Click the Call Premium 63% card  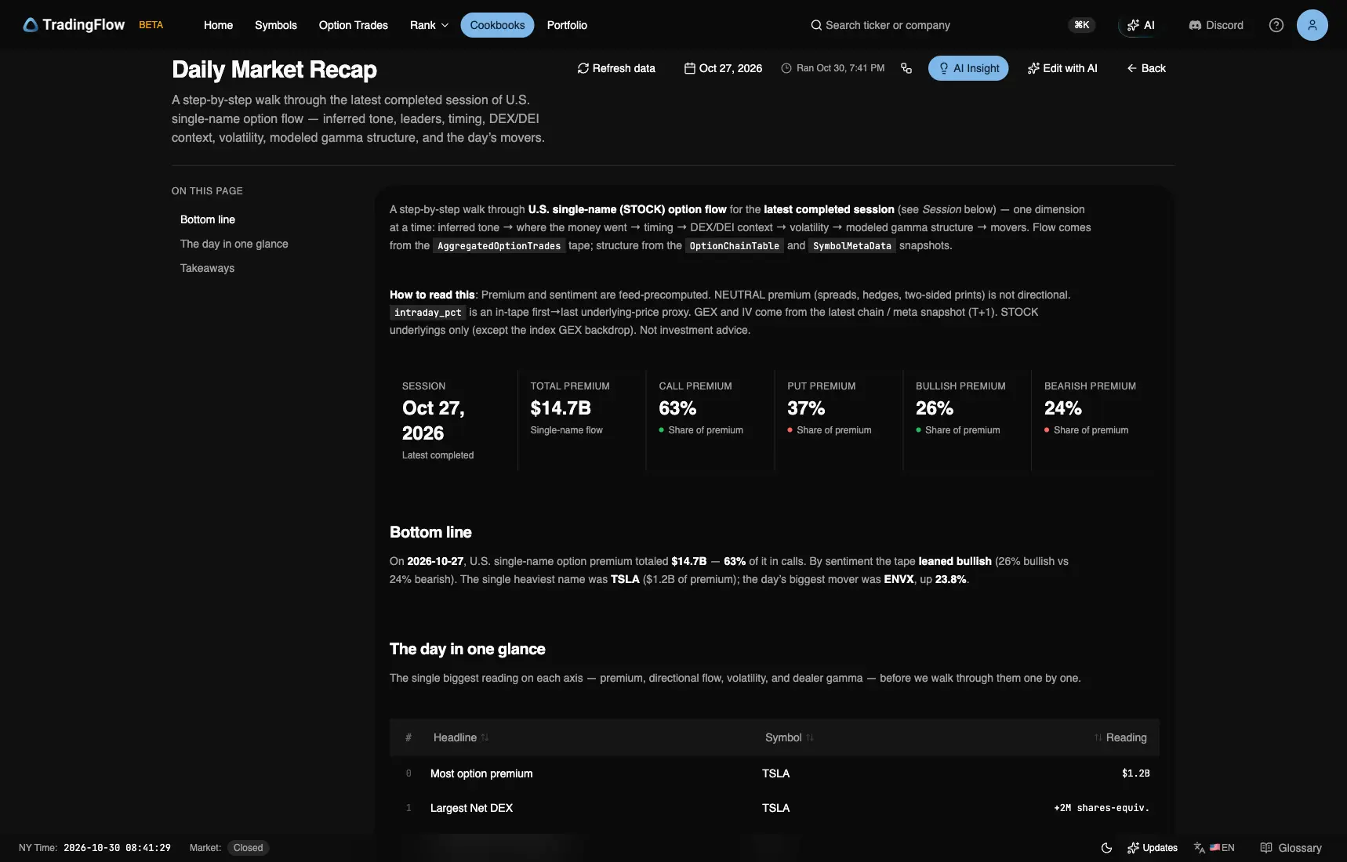(710, 420)
